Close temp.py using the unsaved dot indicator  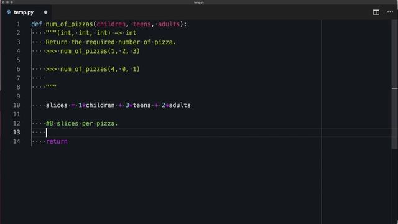(45, 12)
